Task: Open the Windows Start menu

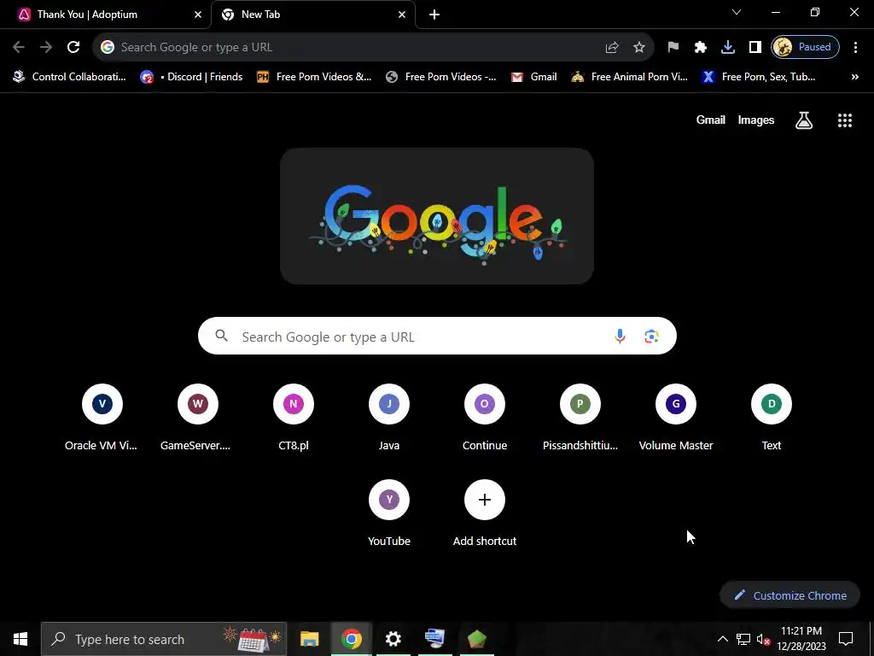Action: pyautogui.click(x=20, y=639)
